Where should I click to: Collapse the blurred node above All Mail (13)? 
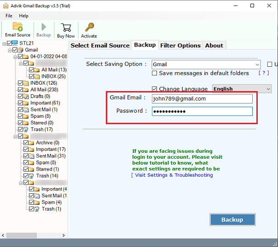[x=21, y=63]
